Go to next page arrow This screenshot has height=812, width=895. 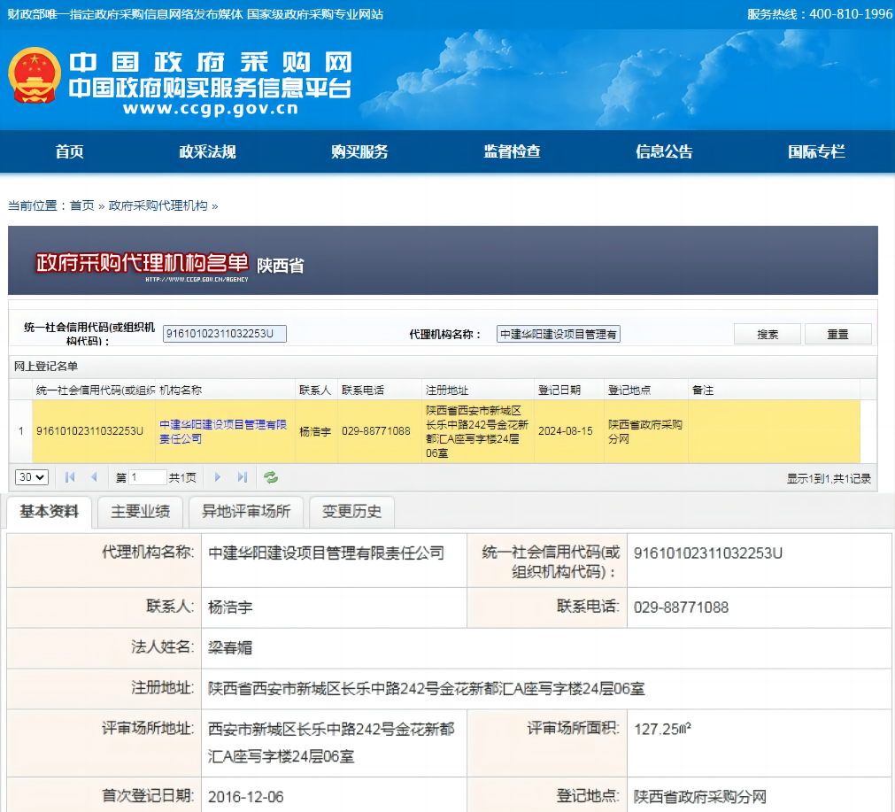218,477
